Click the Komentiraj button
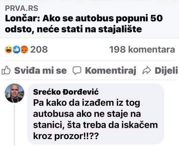This screenshot has height=146, width=179. pos(104,71)
